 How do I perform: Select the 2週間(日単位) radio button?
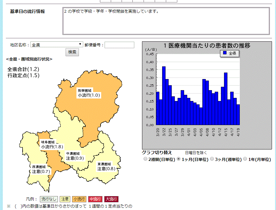145,159
